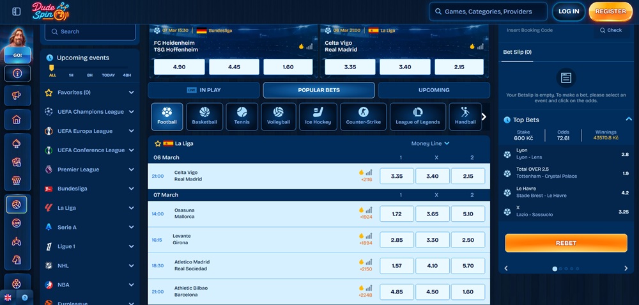Click the upcoming events time slider handle
639x305 pixels.
click(51, 67)
